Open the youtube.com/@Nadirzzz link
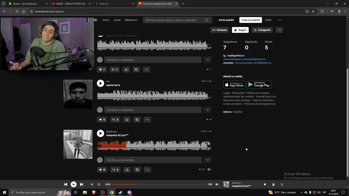This screenshot has width=349, height=196. (253, 63)
